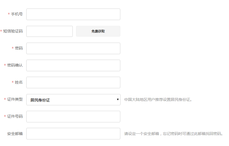Click the 手机号 phone number input field
229x146 pixels.
[73, 14]
